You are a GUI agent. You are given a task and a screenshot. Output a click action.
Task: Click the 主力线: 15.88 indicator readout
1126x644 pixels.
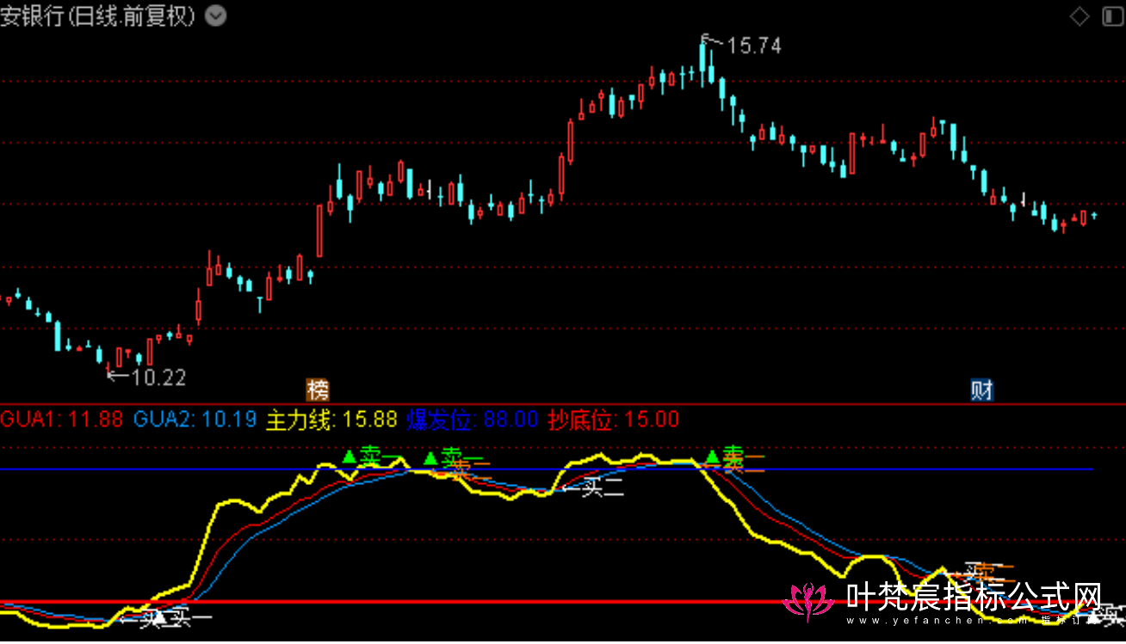coord(331,420)
